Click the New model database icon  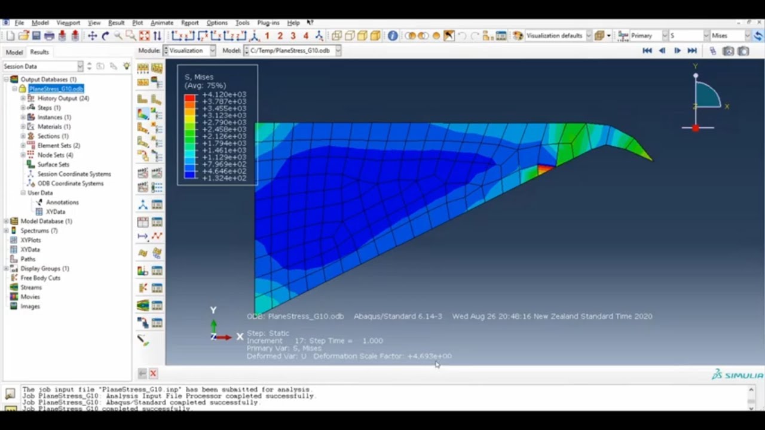coord(11,36)
